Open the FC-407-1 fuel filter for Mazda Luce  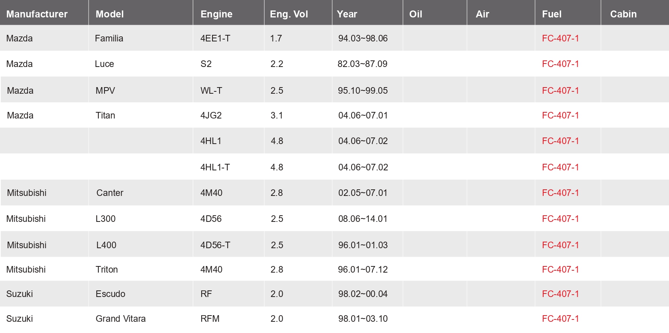560,64
